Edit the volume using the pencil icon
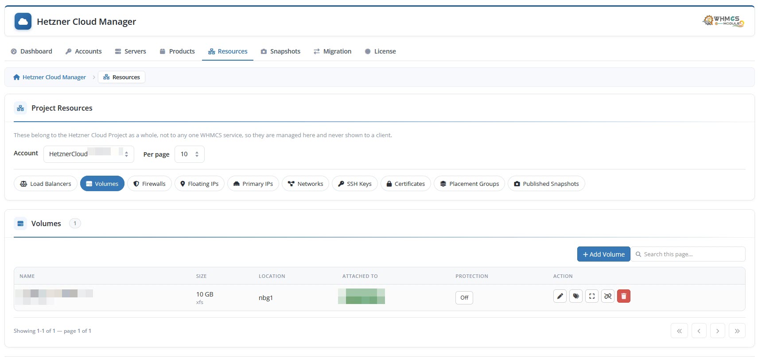 tap(560, 296)
